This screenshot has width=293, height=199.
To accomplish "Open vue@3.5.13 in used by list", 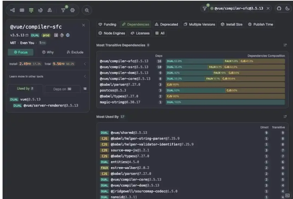I will [30, 99].
